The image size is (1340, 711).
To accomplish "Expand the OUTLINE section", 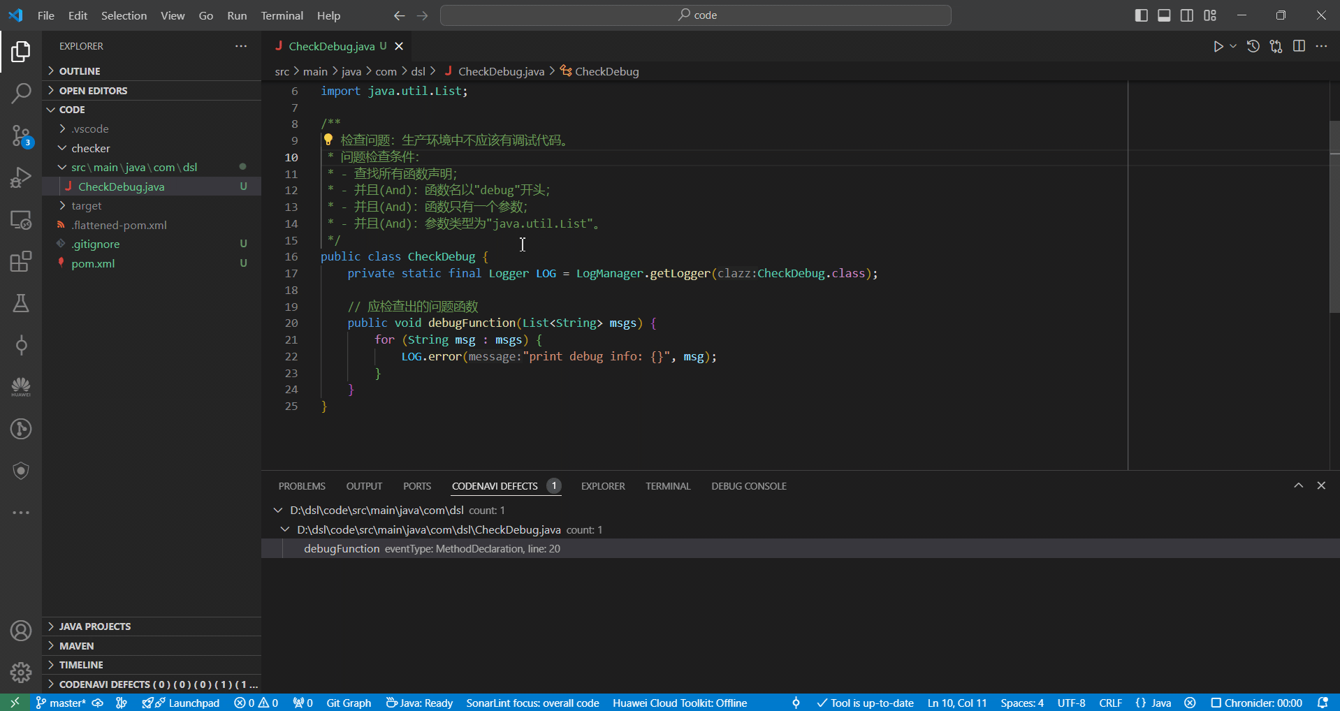I will pos(80,71).
